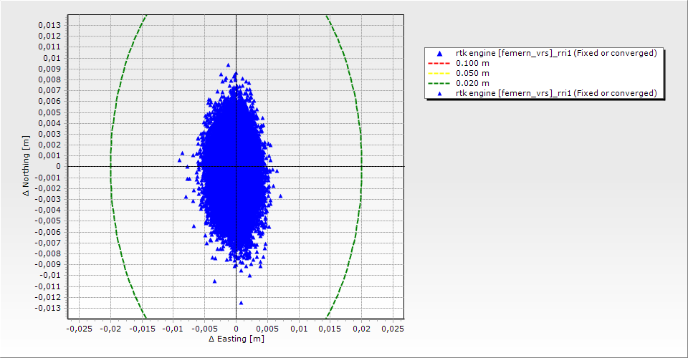Click the -0,025 tick label on Easting axis
The width and height of the screenshot is (688, 358).
coord(79,329)
